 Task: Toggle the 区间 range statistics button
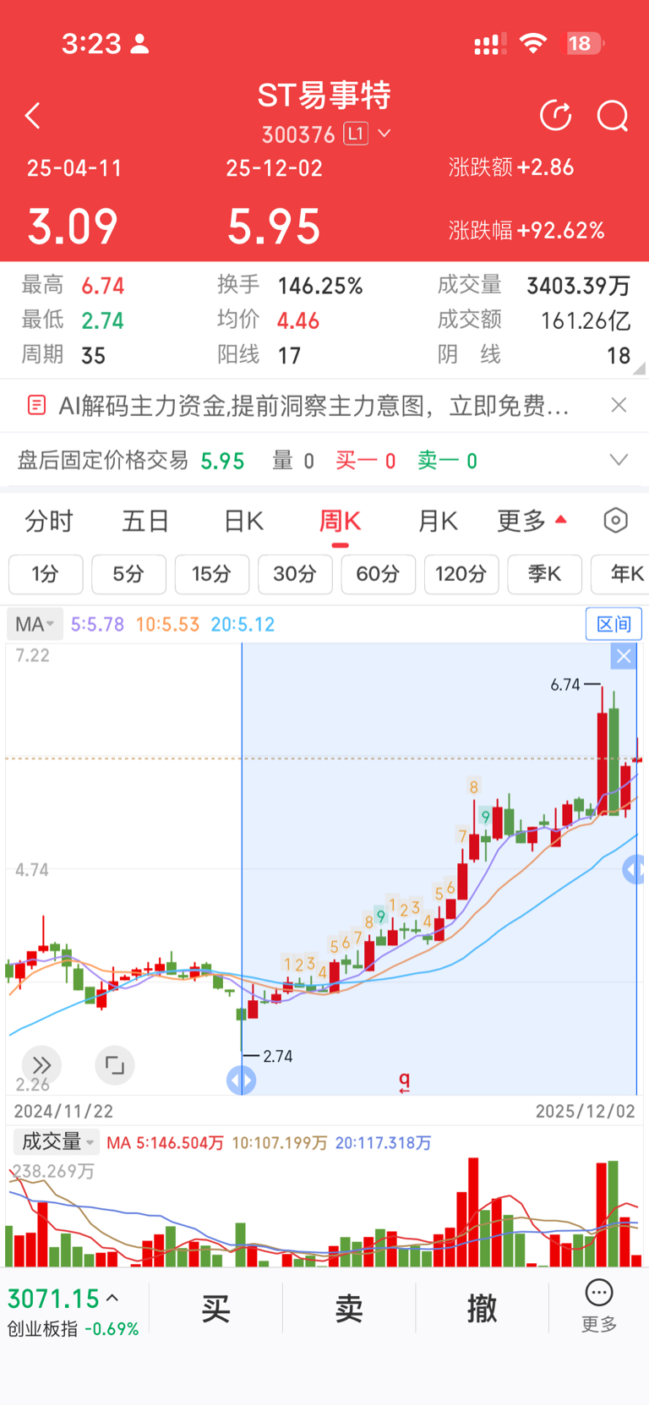(x=614, y=625)
